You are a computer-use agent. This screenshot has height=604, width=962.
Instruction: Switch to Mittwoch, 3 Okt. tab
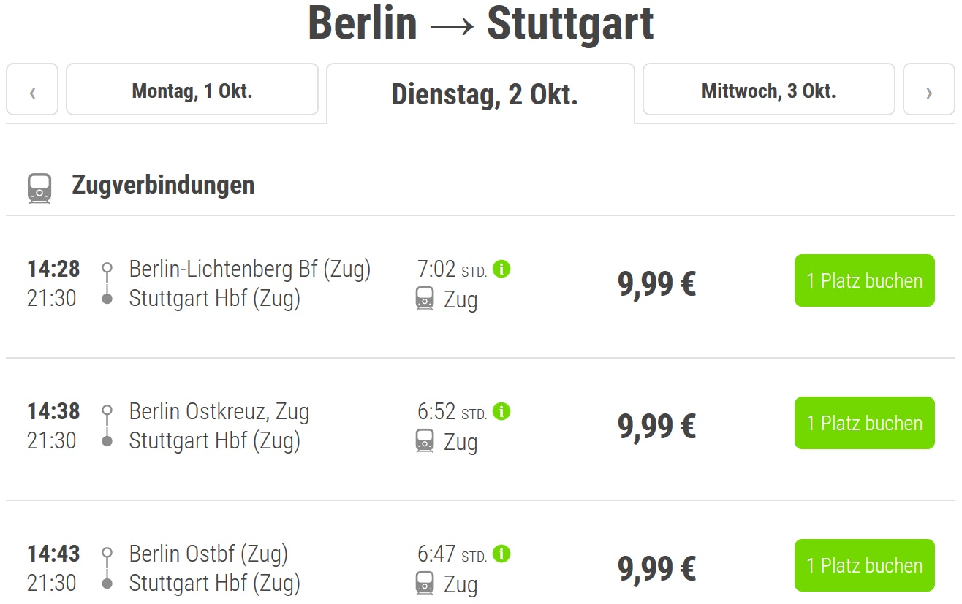pos(768,91)
